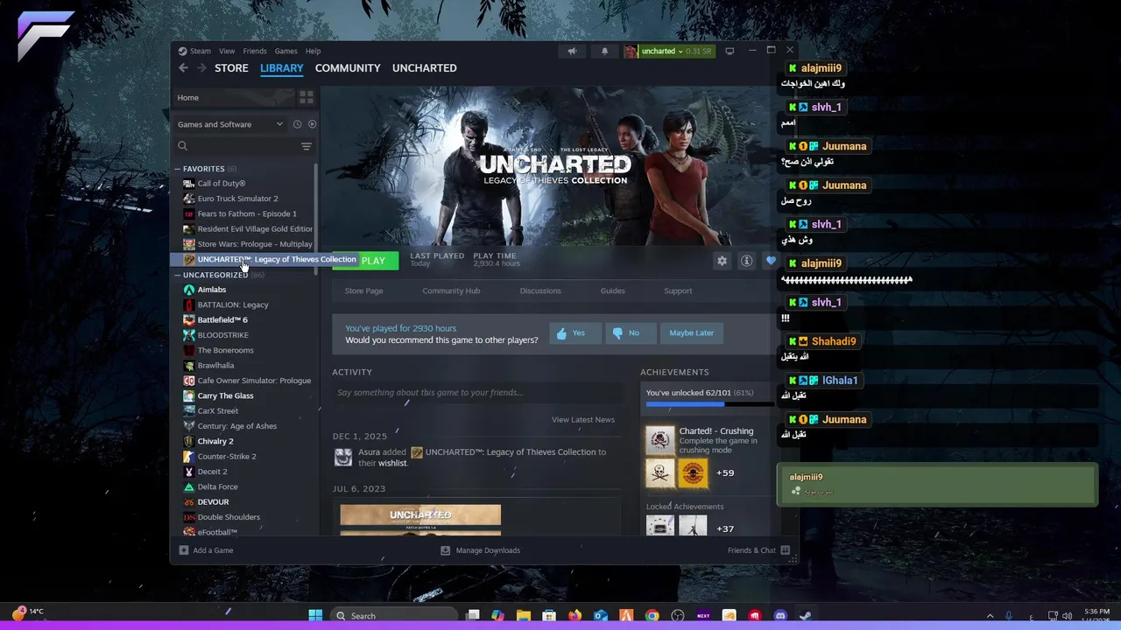Open Manage Downloads
The height and width of the screenshot is (630, 1121).
(x=480, y=550)
